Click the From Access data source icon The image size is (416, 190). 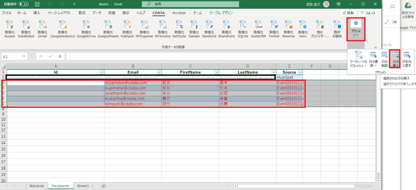coord(9,29)
